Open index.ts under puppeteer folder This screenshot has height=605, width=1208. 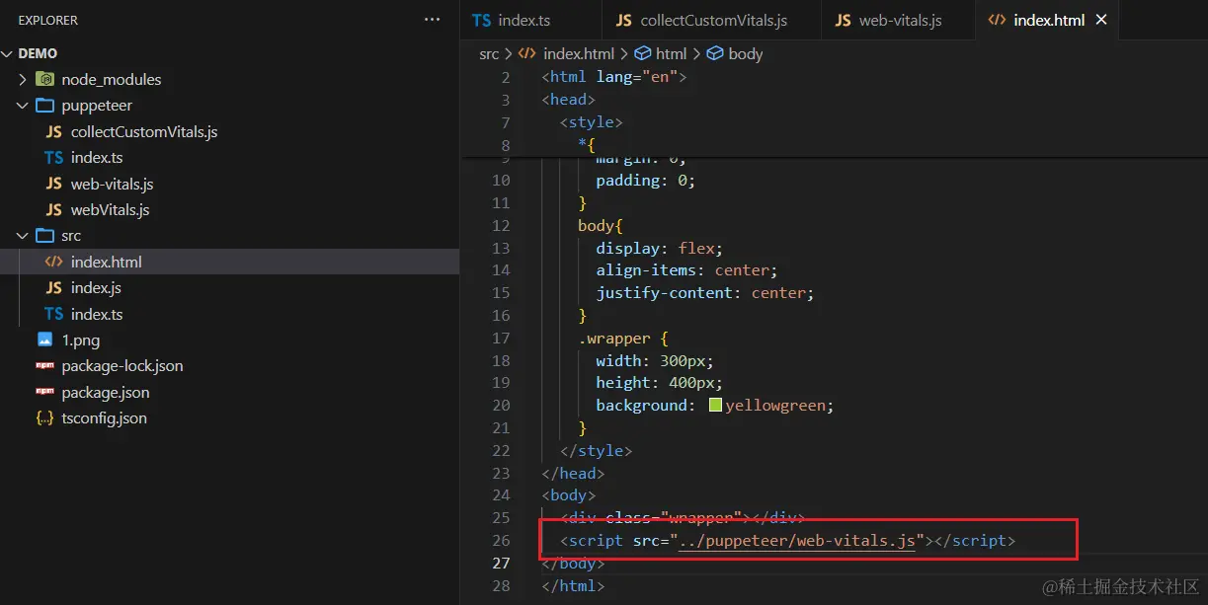point(97,158)
